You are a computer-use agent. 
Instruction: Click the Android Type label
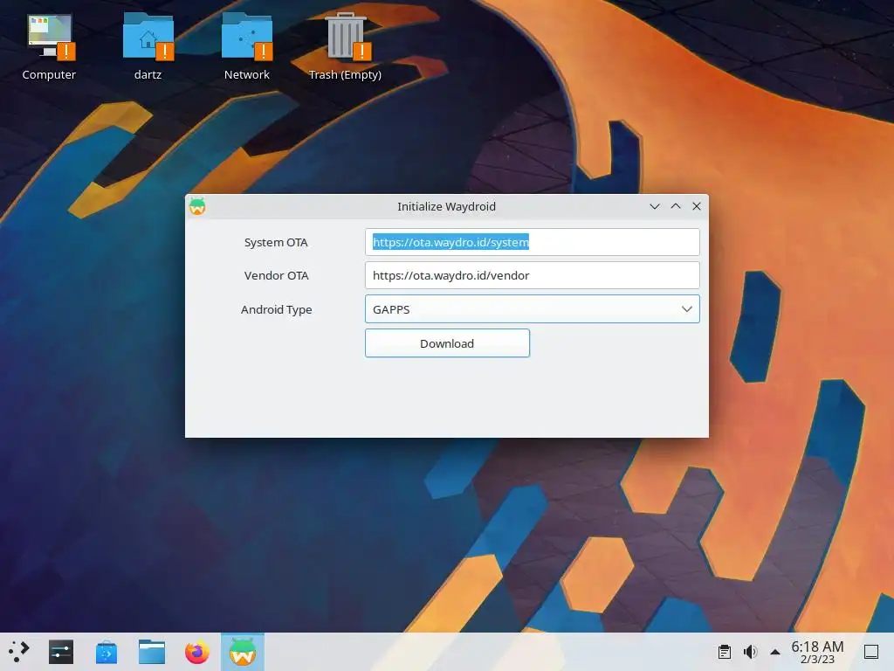click(276, 309)
